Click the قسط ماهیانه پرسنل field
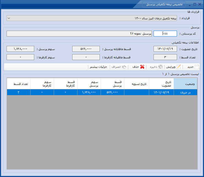Image resolution: width=204 pixels, height=177 pixels. coord(86,49)
